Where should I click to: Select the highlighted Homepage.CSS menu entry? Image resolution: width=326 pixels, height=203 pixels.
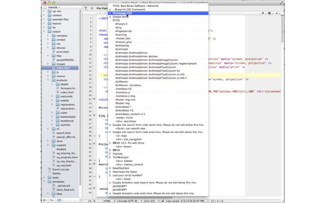point(158,13)
